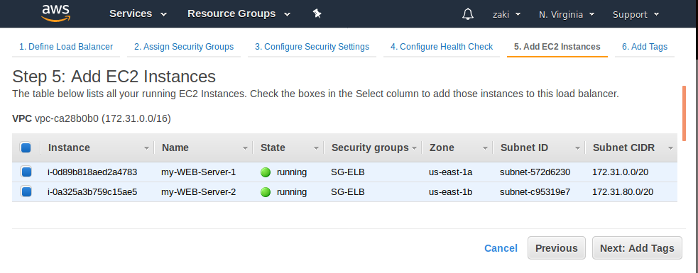Open the Services dropdown menu
Screen dimensions: 698x273
point(138,13)
